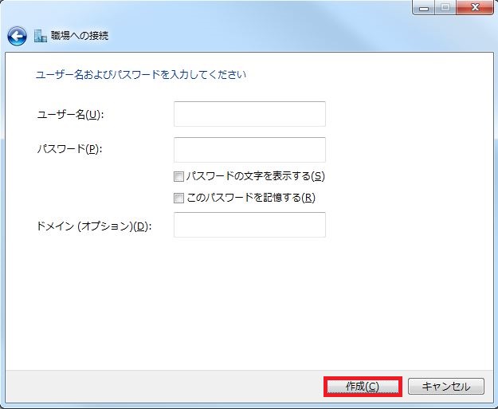498x409 pixels.
Task: Enable the パスワードの文字を表示する checkbox
Action: [178, 177]
